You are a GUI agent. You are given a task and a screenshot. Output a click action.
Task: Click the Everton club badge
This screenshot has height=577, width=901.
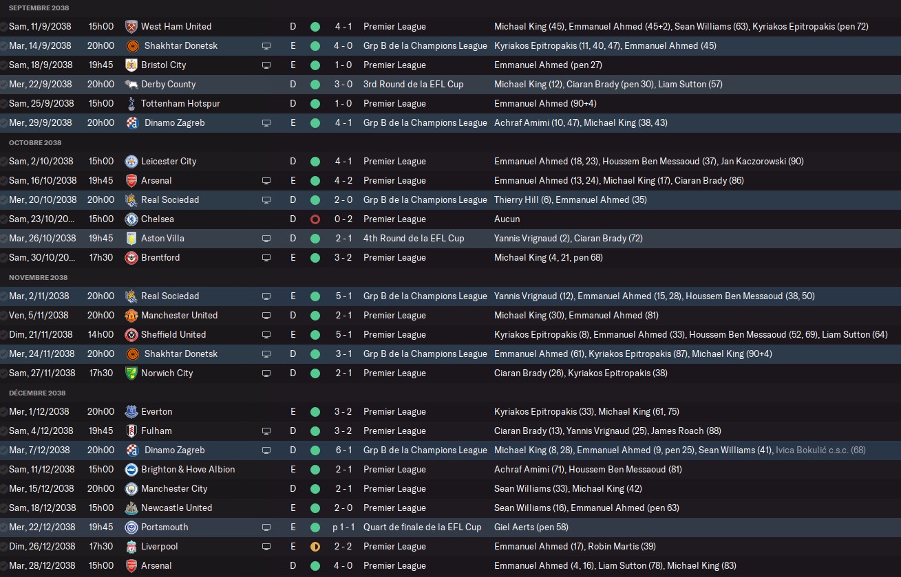click(131, 411)
